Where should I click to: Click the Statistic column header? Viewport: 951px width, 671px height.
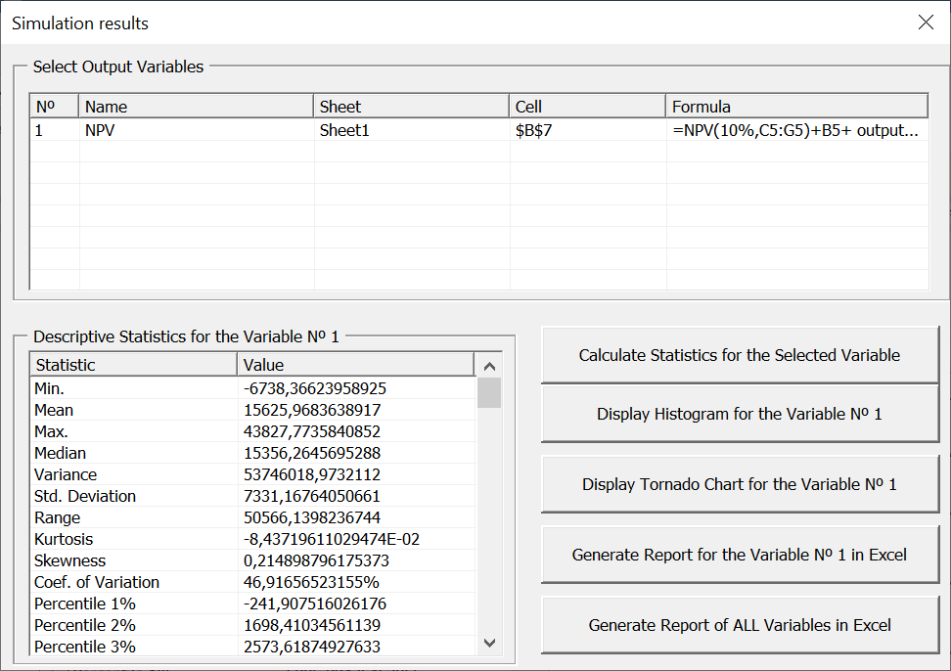[133, 365]
